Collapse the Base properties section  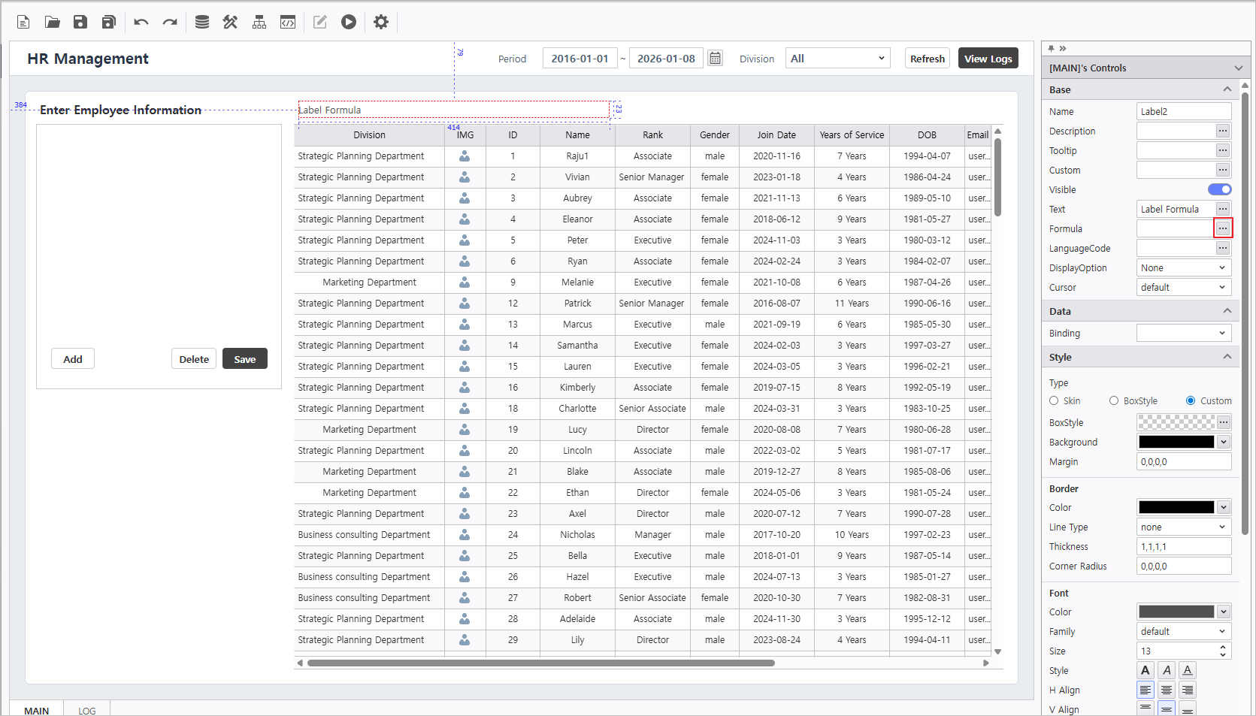point(1227,89)
